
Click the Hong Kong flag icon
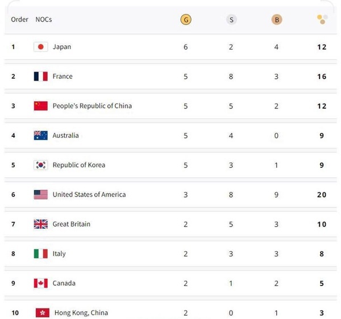[42, 313]
